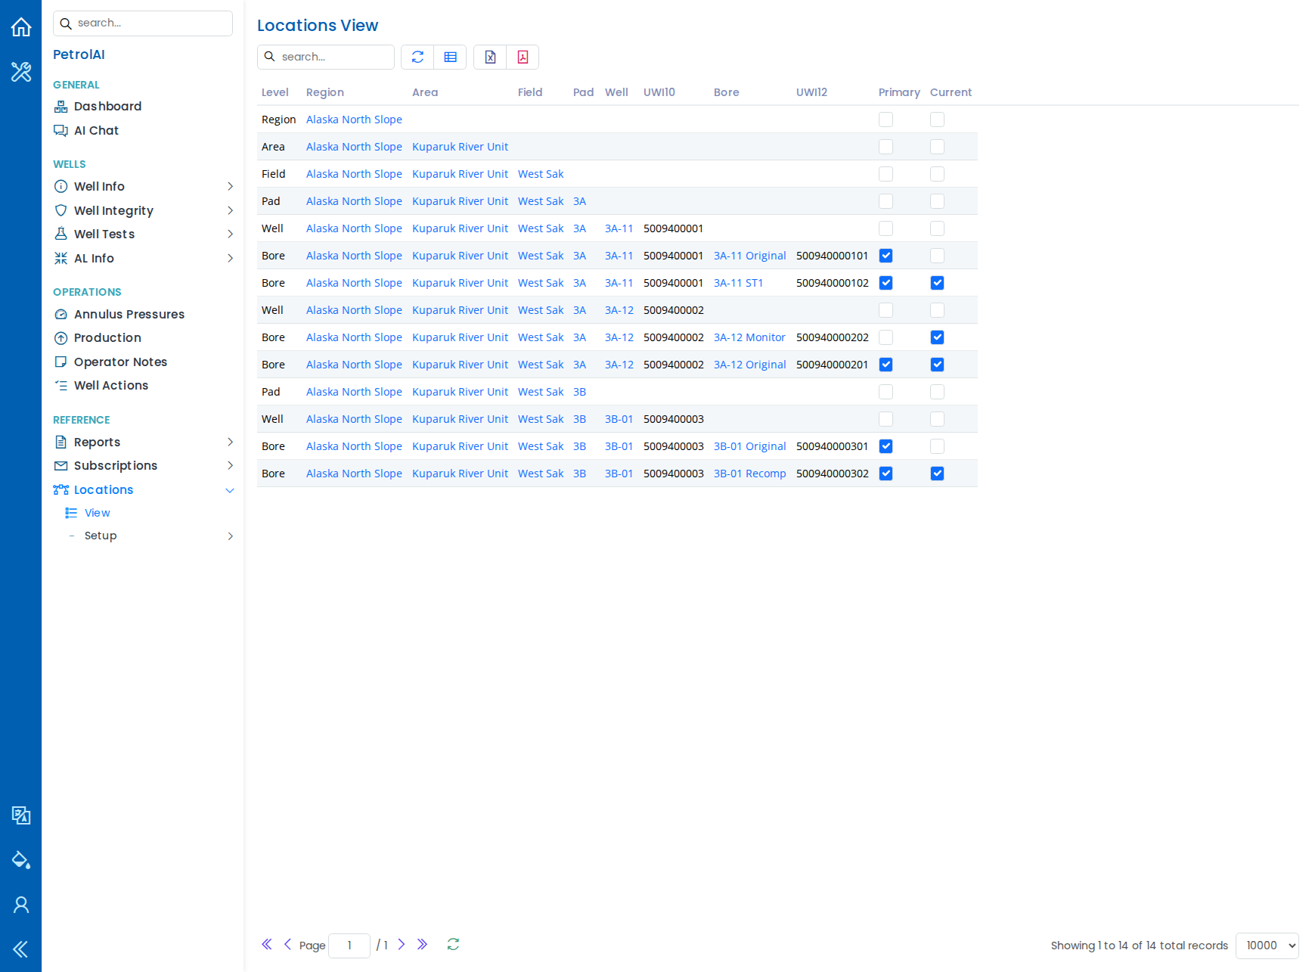The image size is (1312, 972).
Task: Export locations to PDF file icon
Action: tap(523, 57)
